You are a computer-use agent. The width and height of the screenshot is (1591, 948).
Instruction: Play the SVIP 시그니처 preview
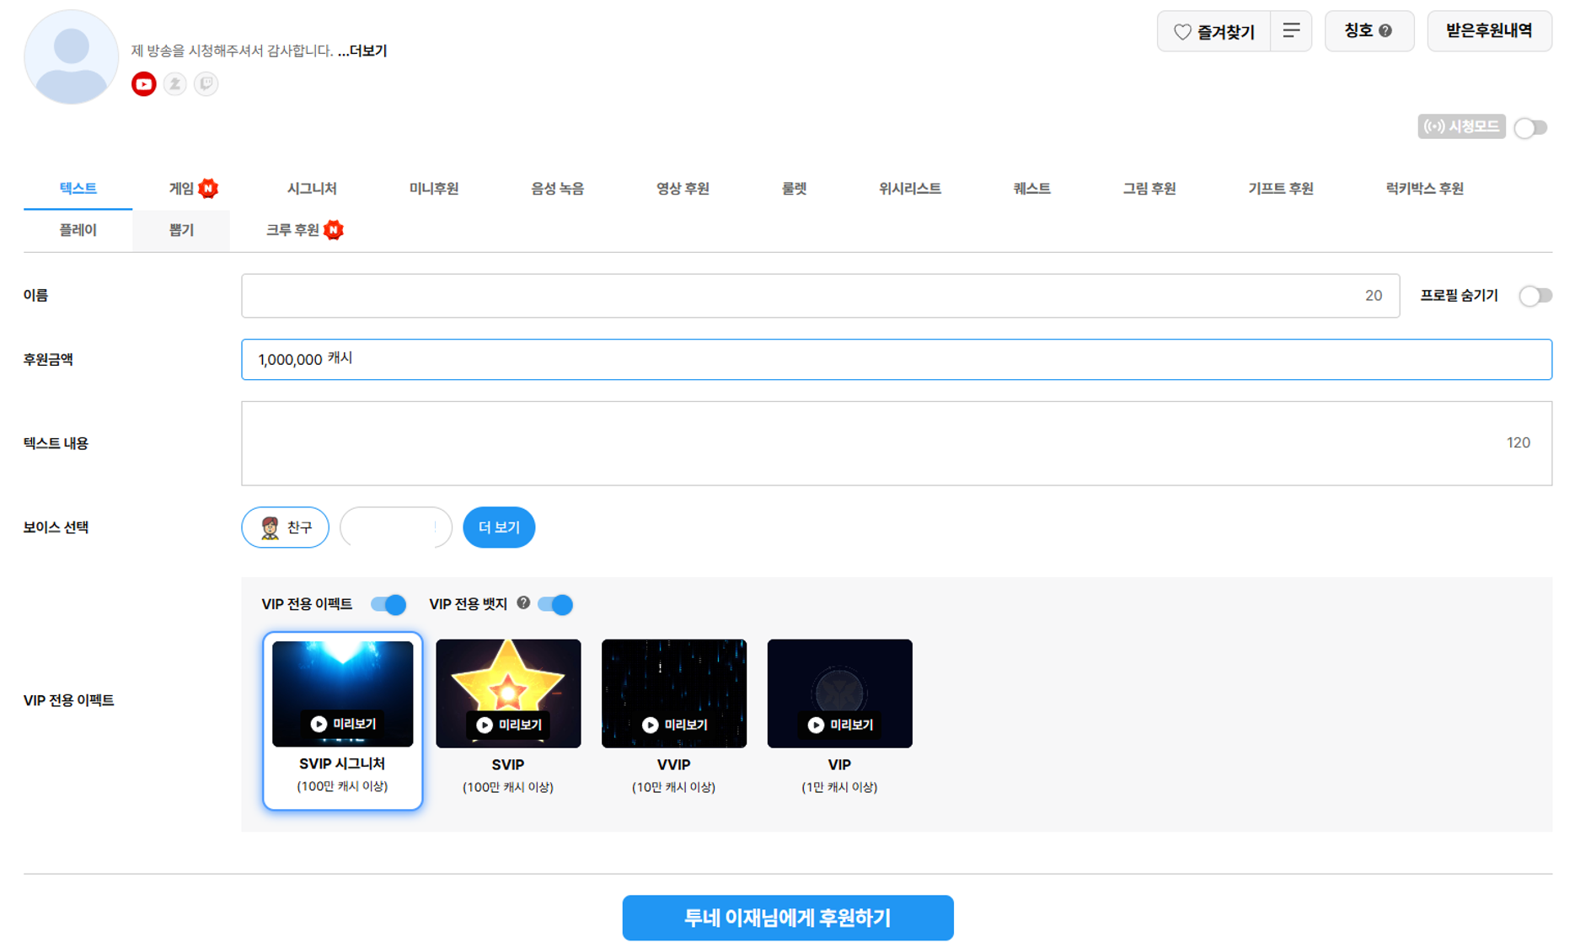(343, 724)
